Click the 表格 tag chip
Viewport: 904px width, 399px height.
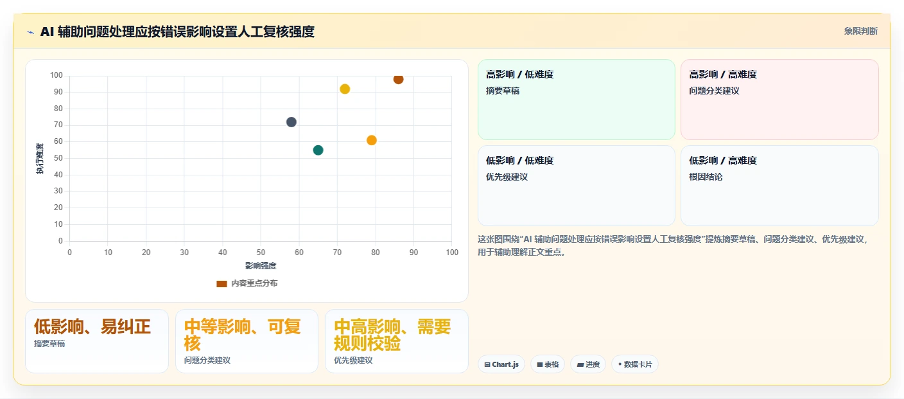(548, 364)
